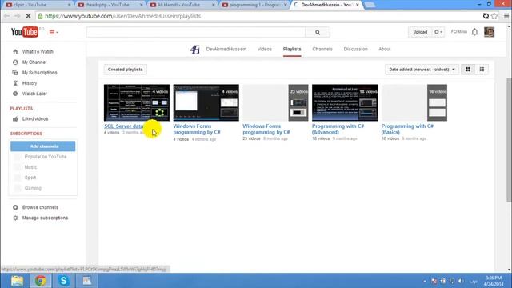The image size is (512, 288).
Task: Click the History hourglass icon
Action: [15, 83]
